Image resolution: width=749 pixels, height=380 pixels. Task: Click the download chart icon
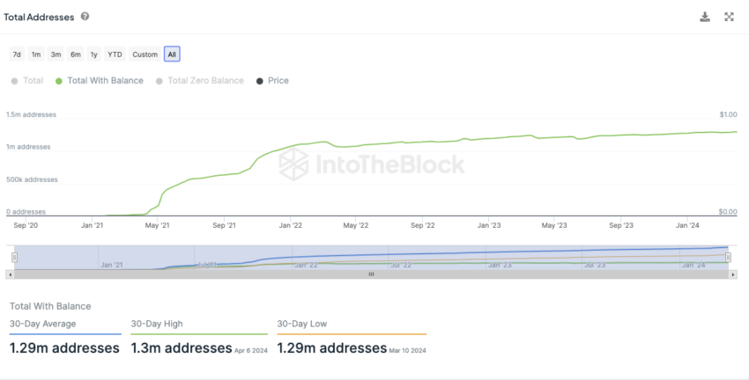pos(705,18)
